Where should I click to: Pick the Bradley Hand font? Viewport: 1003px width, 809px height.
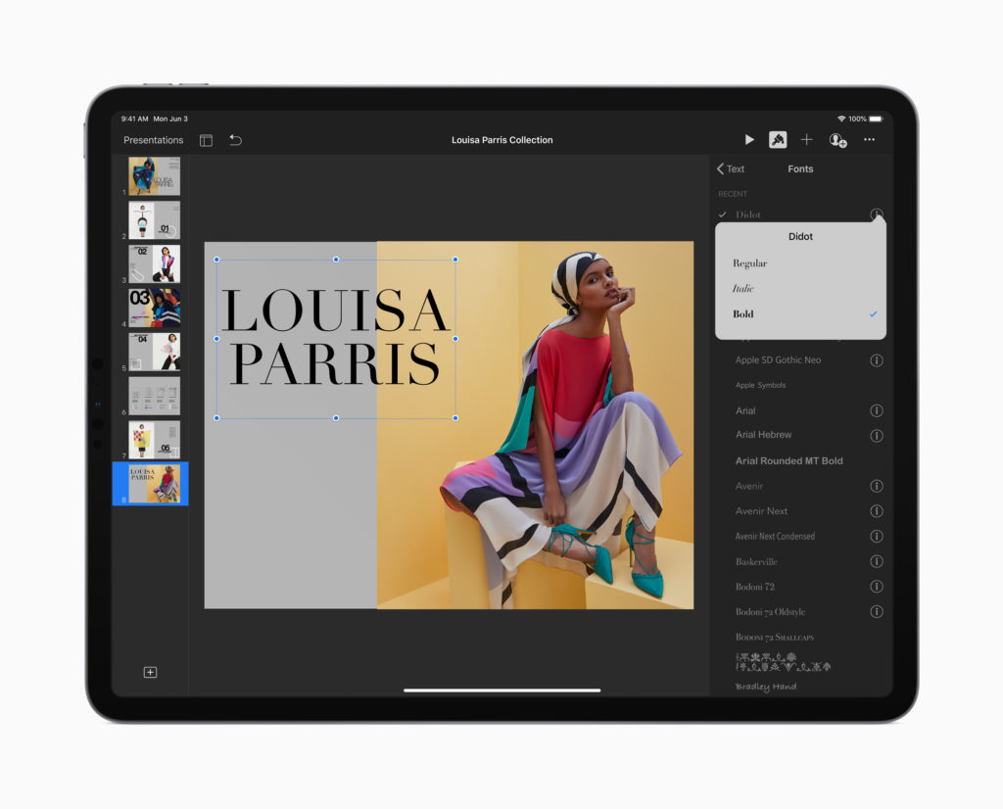(762, 686)
